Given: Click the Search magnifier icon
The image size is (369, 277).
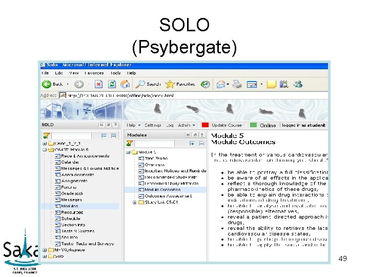Looking at the screenshot, I should click(x=140, y=84).
